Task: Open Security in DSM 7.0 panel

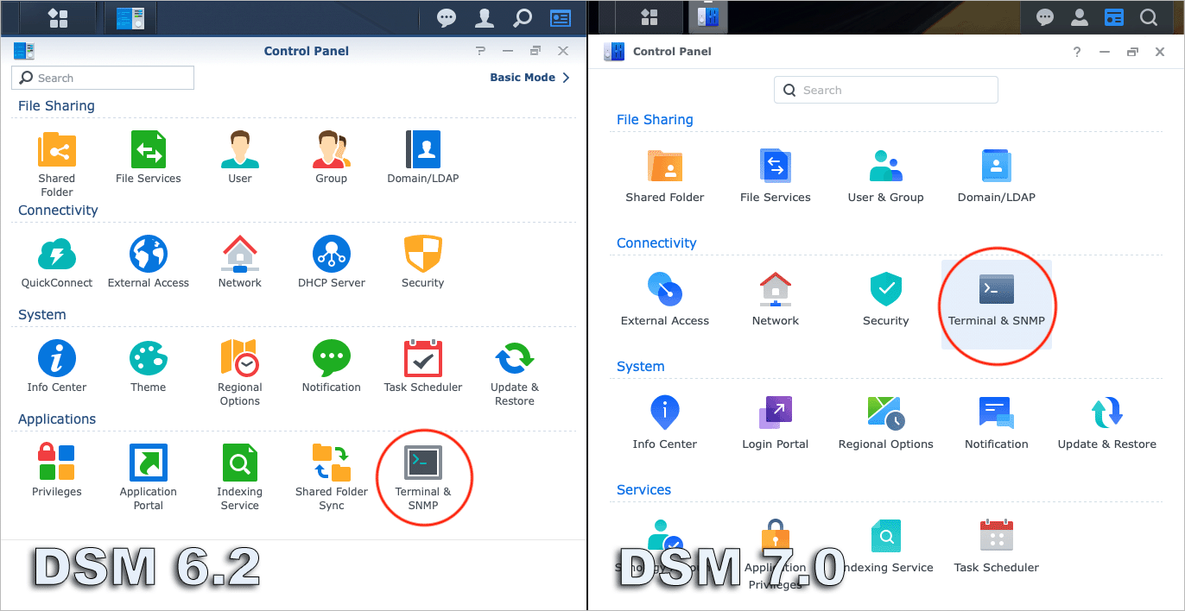Action: (x=886, y=299)
